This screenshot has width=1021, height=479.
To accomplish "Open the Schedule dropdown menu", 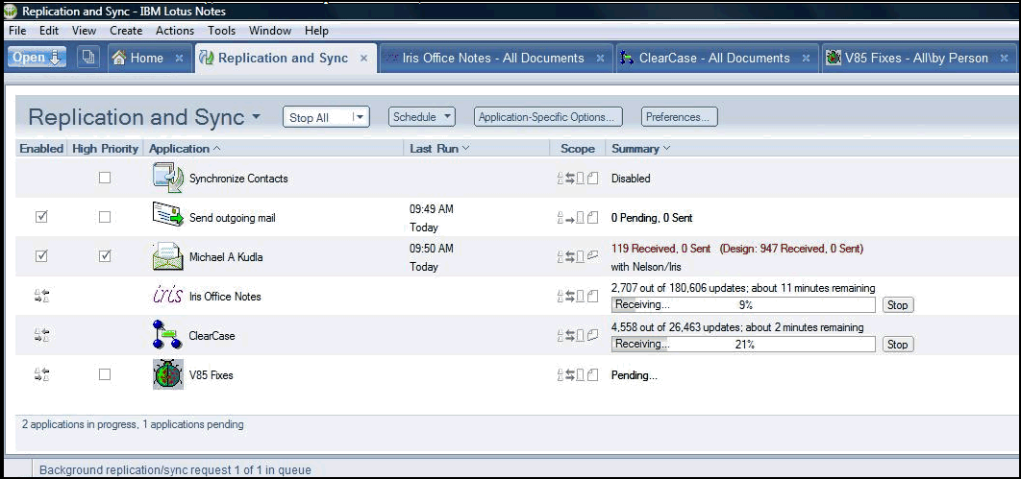I will click(422, 117).
